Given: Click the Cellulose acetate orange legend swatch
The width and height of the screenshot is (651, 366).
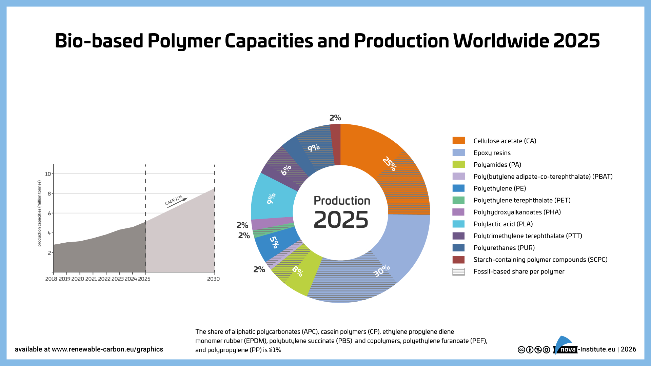Looking at the screenshot, I should 458,141.
